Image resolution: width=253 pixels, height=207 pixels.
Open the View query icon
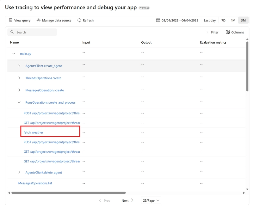[x=11, y=20]
